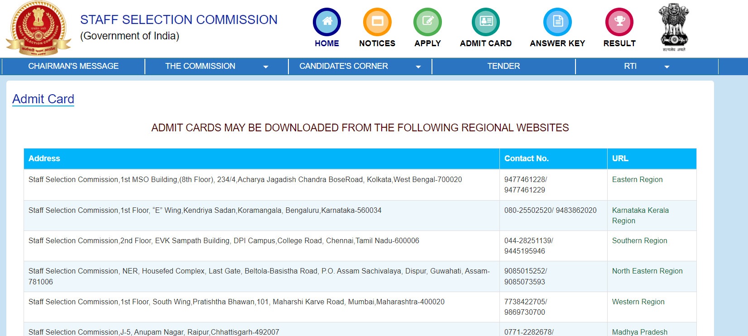
Task: Click contact number 0771-2282678
Action: [529, 332]
